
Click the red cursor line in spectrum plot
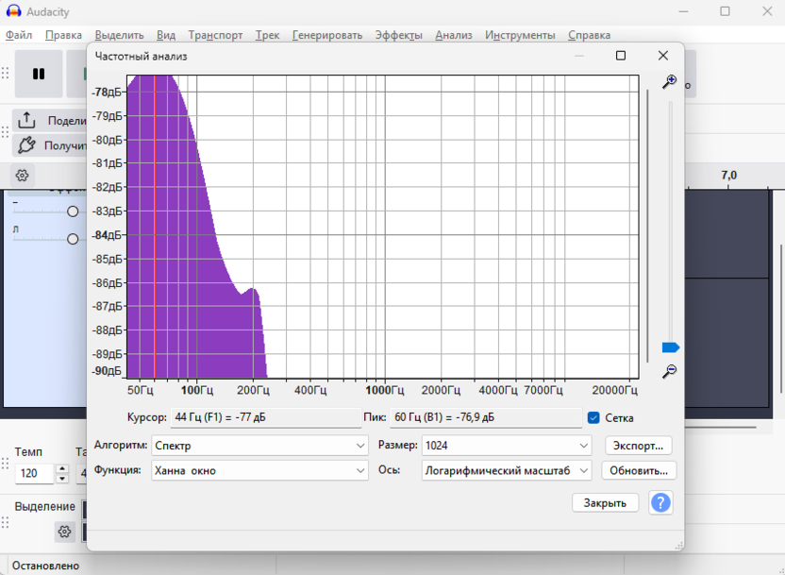pos(155,226)
